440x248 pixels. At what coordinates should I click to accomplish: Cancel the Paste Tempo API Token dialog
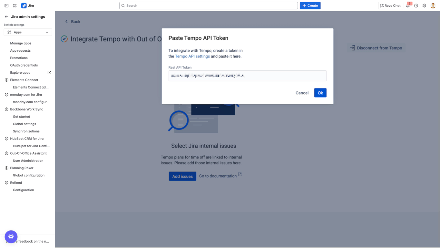(x=302, y=93)
